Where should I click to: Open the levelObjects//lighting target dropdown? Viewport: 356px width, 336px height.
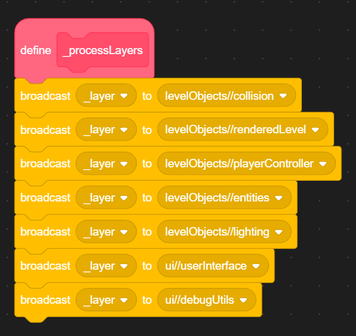(225, 232)
